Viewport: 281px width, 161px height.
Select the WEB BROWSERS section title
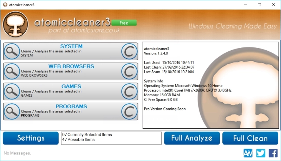71,66
